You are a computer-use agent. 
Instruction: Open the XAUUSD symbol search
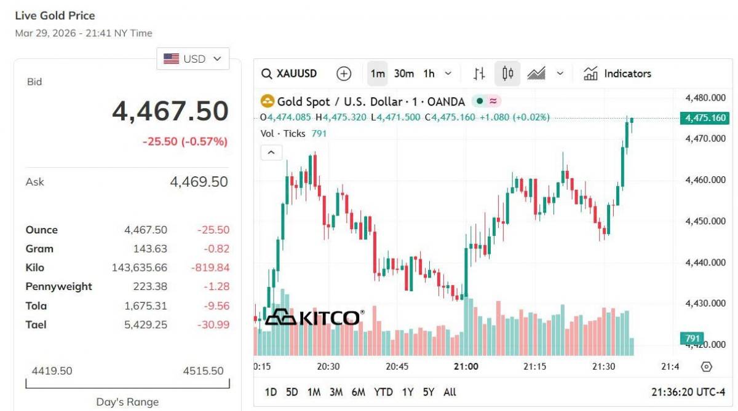point(289,74)
